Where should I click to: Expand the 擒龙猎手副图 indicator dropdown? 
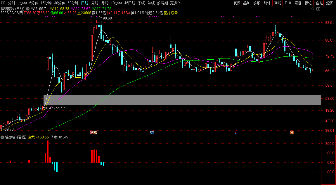click(3, 137)
